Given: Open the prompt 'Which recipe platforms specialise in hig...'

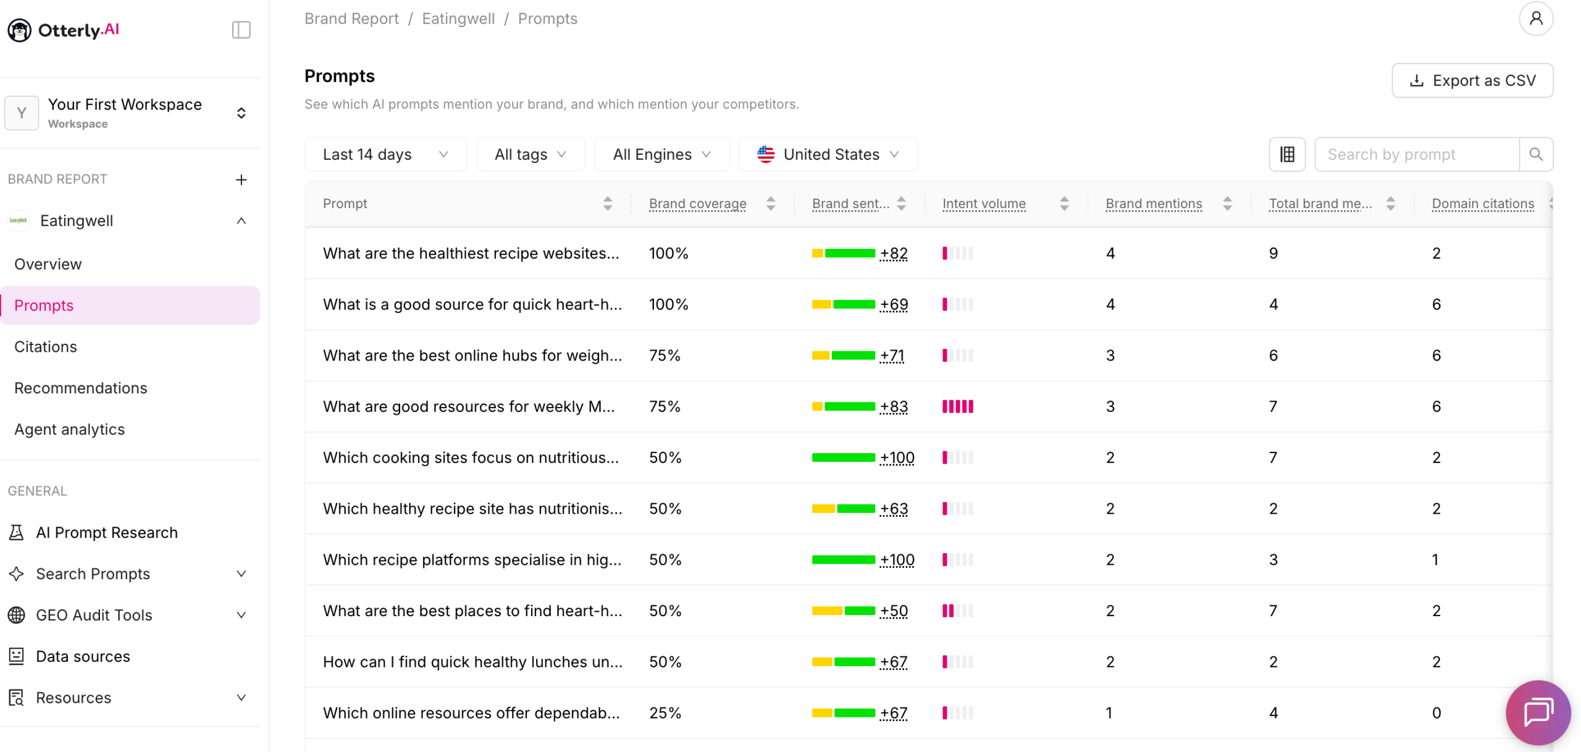Looking at the screenshot, I should 472,560.
